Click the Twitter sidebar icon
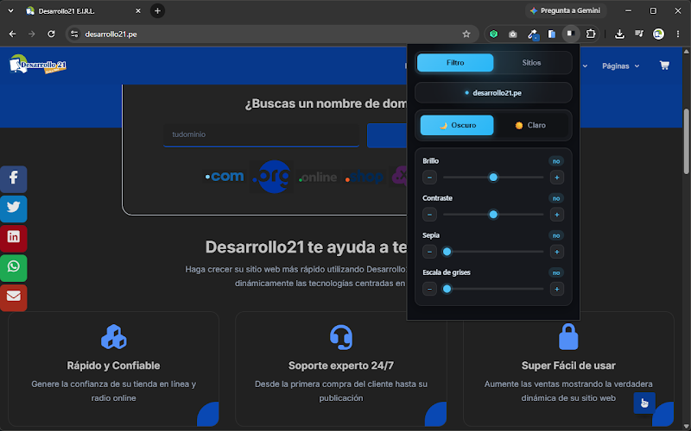 pyautogui.click(x=14, y=209)
